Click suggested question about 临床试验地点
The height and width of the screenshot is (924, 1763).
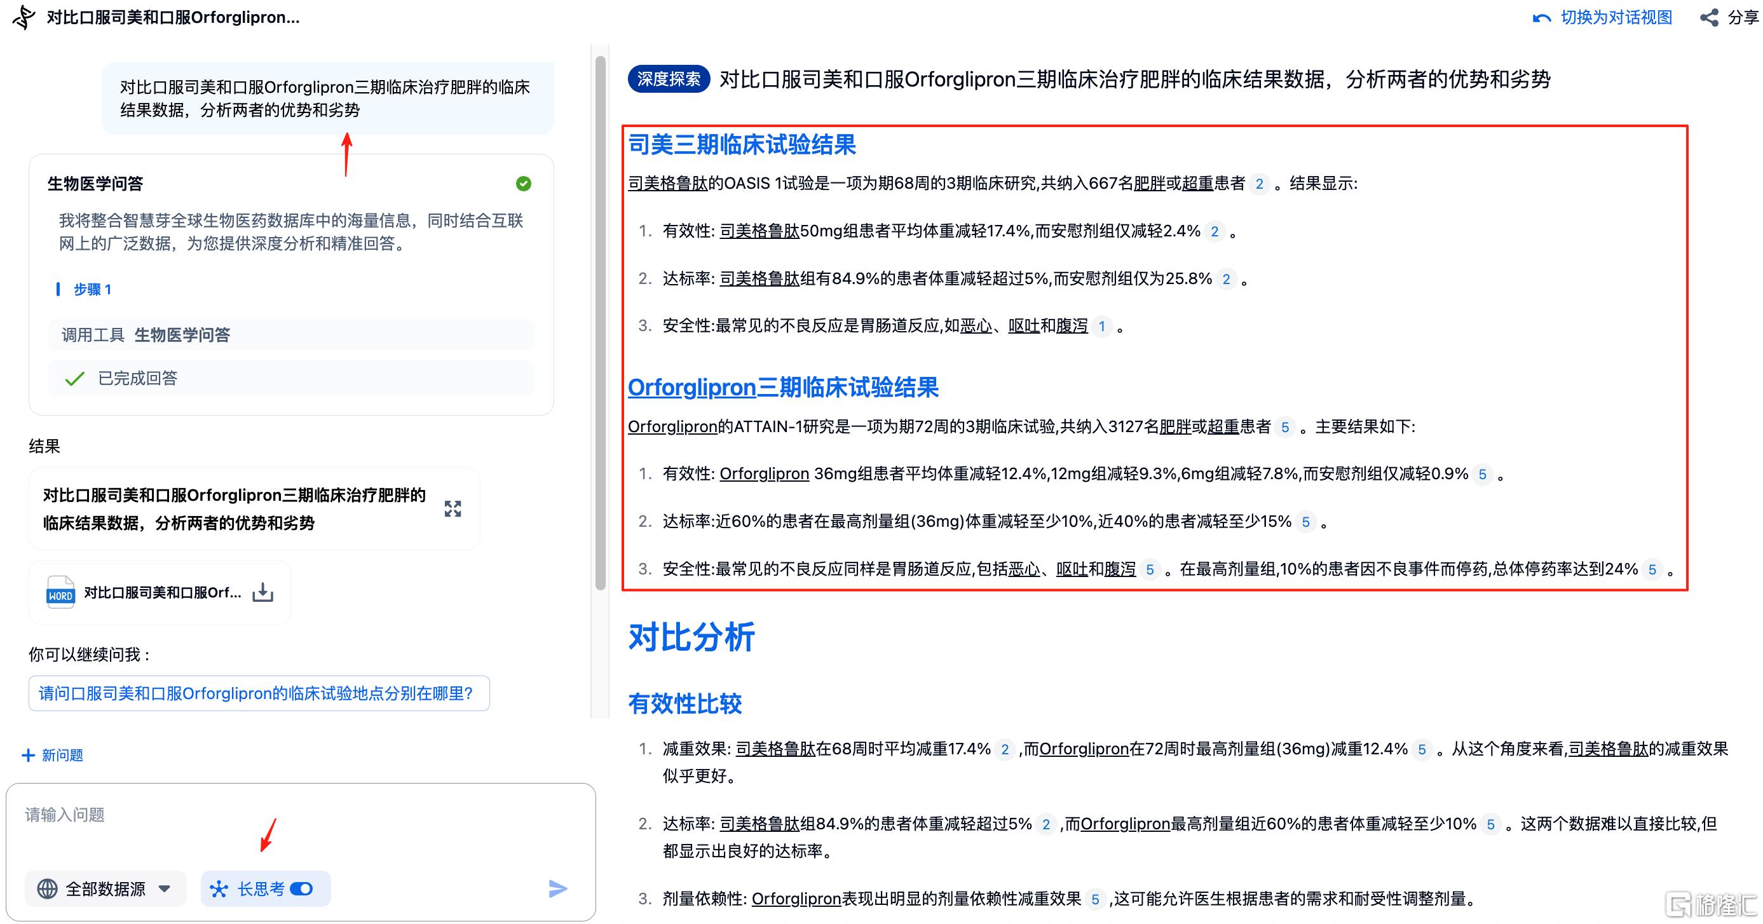coord(259,693)
